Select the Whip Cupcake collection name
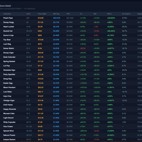 click(x=9, y=122)
